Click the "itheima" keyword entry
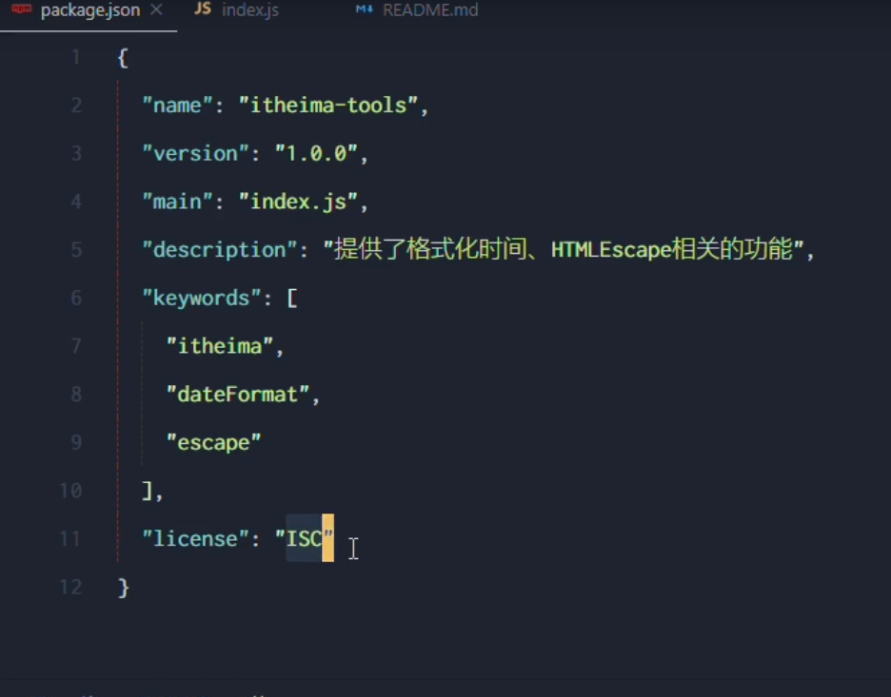Viewport: 891px width, 697px height. pyautogui.click(x=219, y=346)
